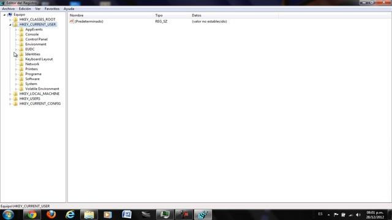Click the Volatile Environment folder icon
The width and height of the screenshot is (392, 220).
coord(21,89)
